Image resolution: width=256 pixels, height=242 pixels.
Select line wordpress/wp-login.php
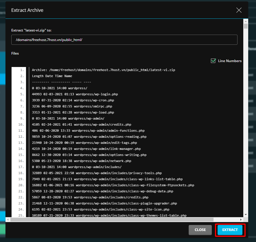pyautogui.click(x=75, y=94)
